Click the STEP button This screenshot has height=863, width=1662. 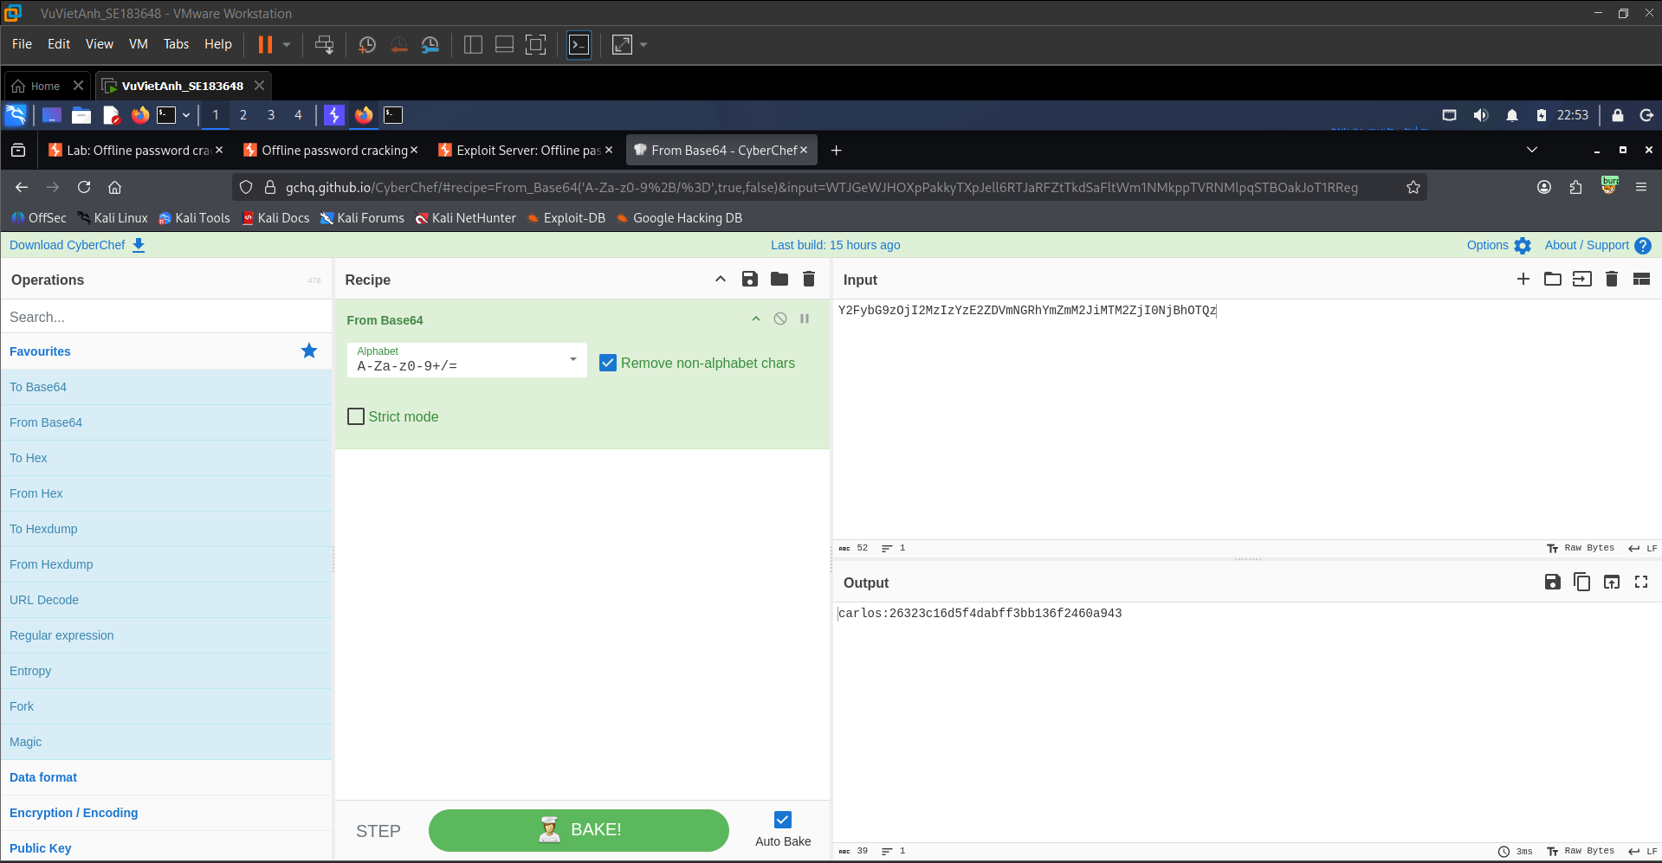point(378,831)
